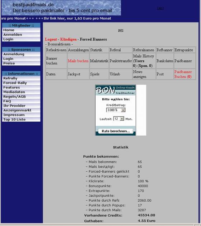The height and width of the screenshot is (226, 201).
Task: Select the Klickrate value 100 %
Action: tap(143, 181)
